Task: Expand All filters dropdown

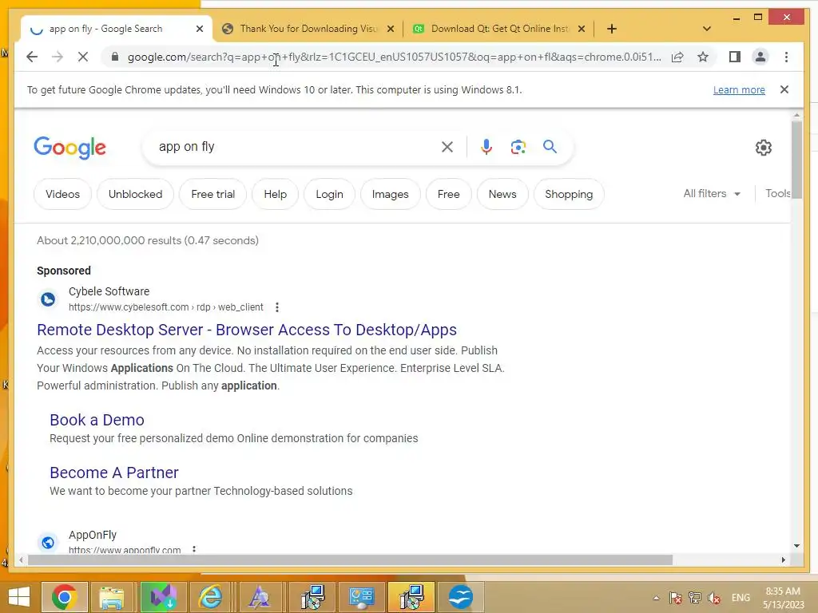Action: [x=712, y=193]
